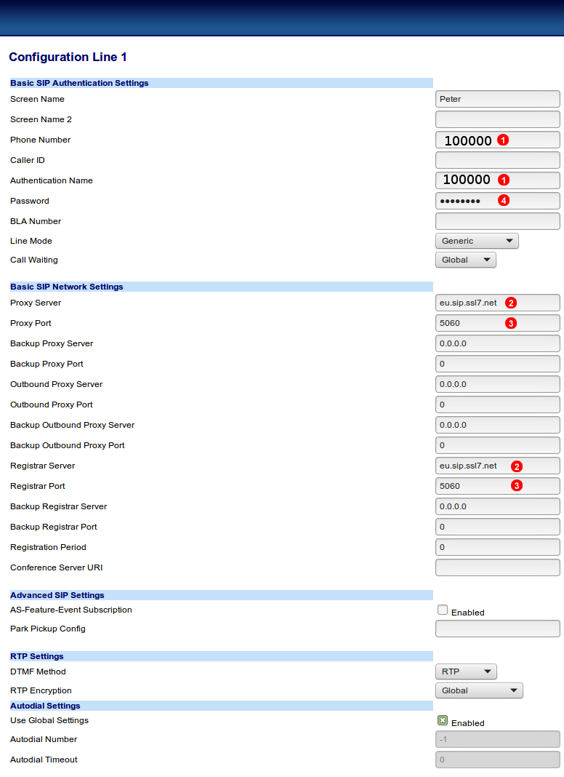
Task: Click the red marker 1 beside Authentication Name
Action: (503, 180)
